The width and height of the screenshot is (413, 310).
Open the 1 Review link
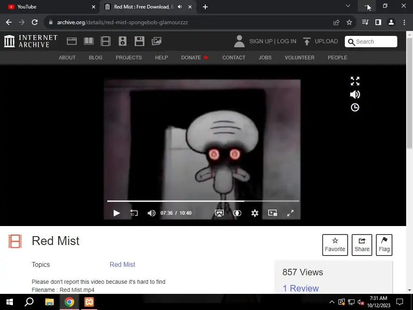(301, 288)
